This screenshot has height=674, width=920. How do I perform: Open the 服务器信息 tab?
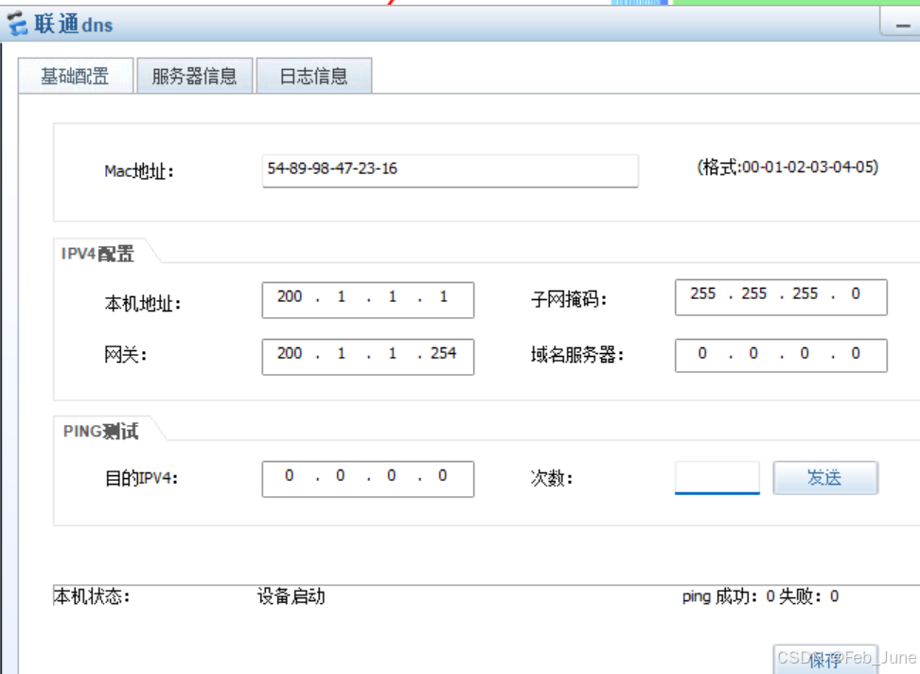pyautogui.click(x=195, y=76)
